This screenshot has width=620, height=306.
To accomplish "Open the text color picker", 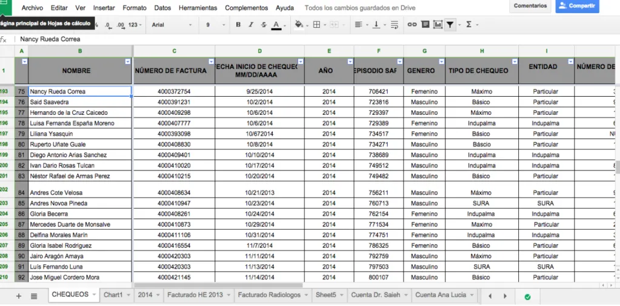I will coord(276,25).
